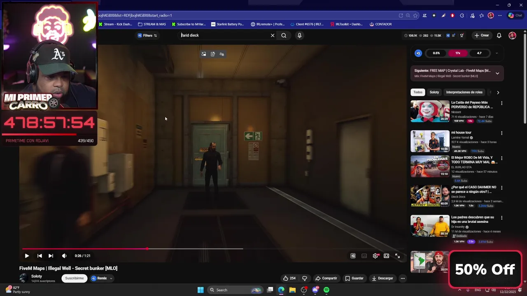Open the Filters button near search
The width and height of the screenshot is (527, 296).
click(147, 35)
